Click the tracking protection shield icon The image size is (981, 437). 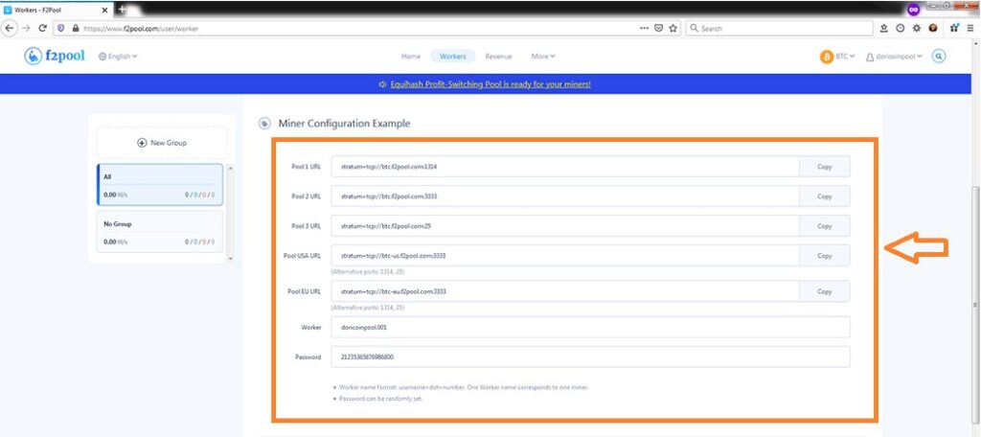coord(61,28)
